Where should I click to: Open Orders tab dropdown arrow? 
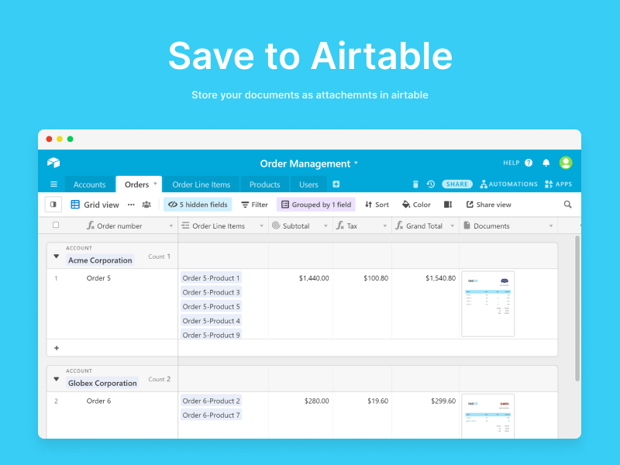[x=156, y=184]
